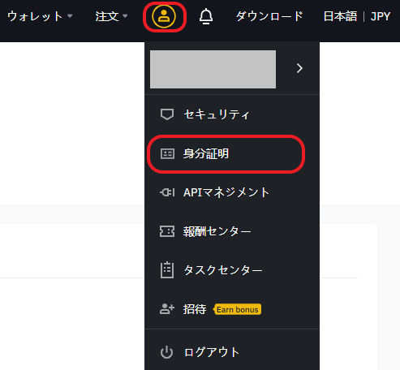
Task: Click the ダウンロード link in header
Action: [x=269, y=16]
